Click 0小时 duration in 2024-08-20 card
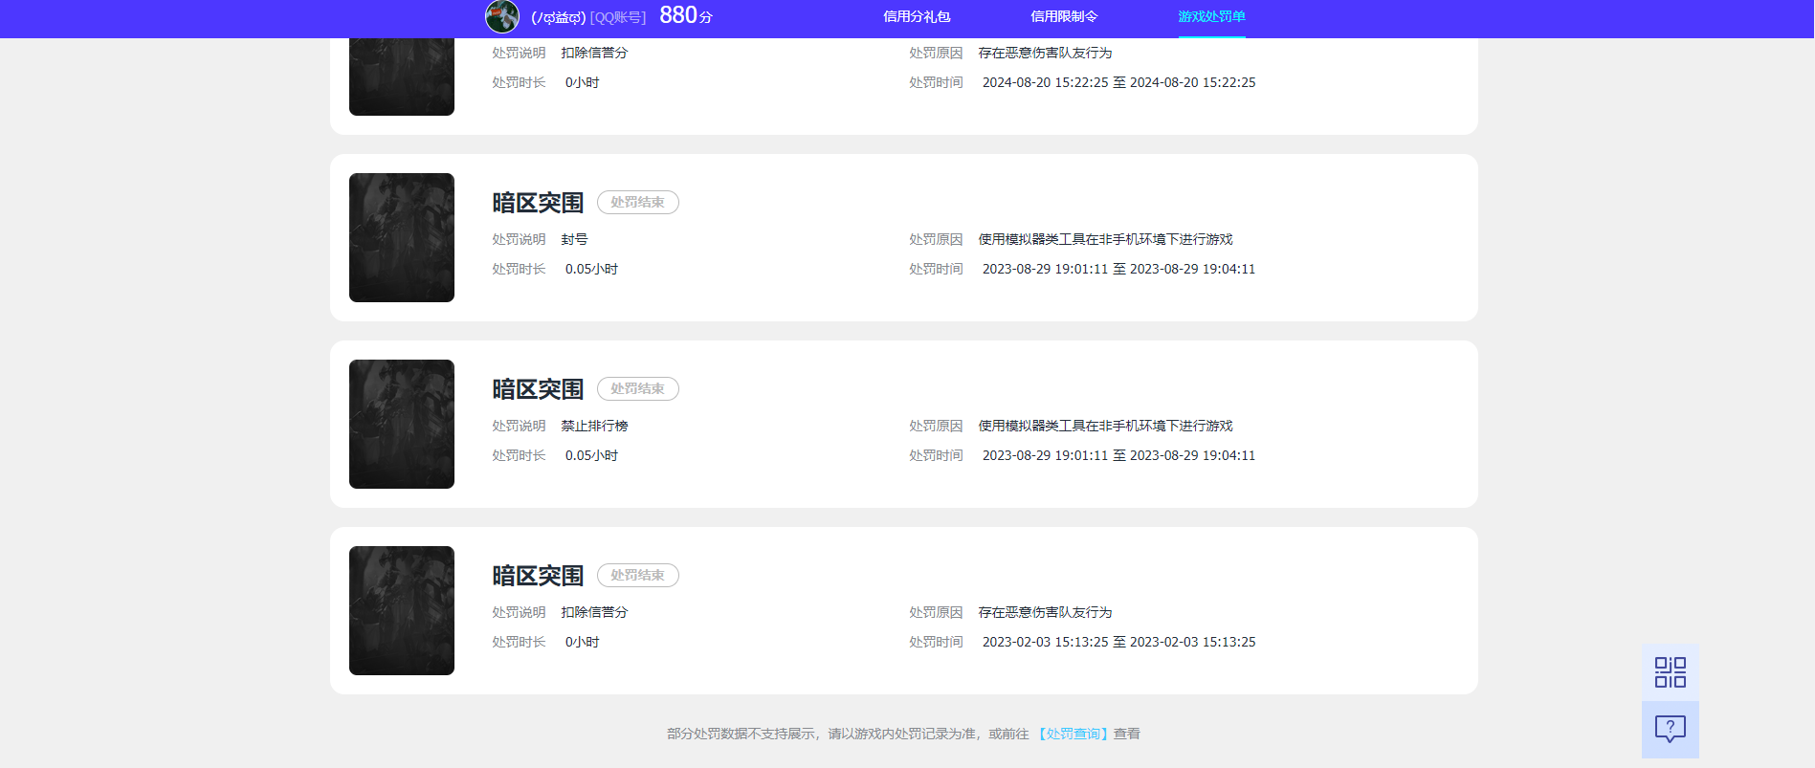 pyautogui.click(x=582, y=82)
